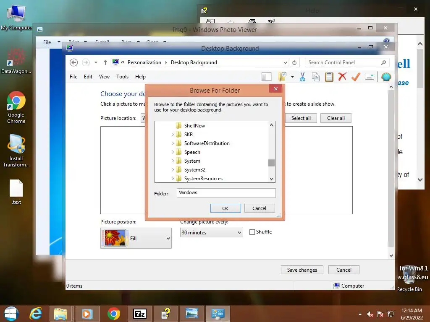Open the My Computer desktop icon
Screen dimensions: 430x322
coord(16,18)
